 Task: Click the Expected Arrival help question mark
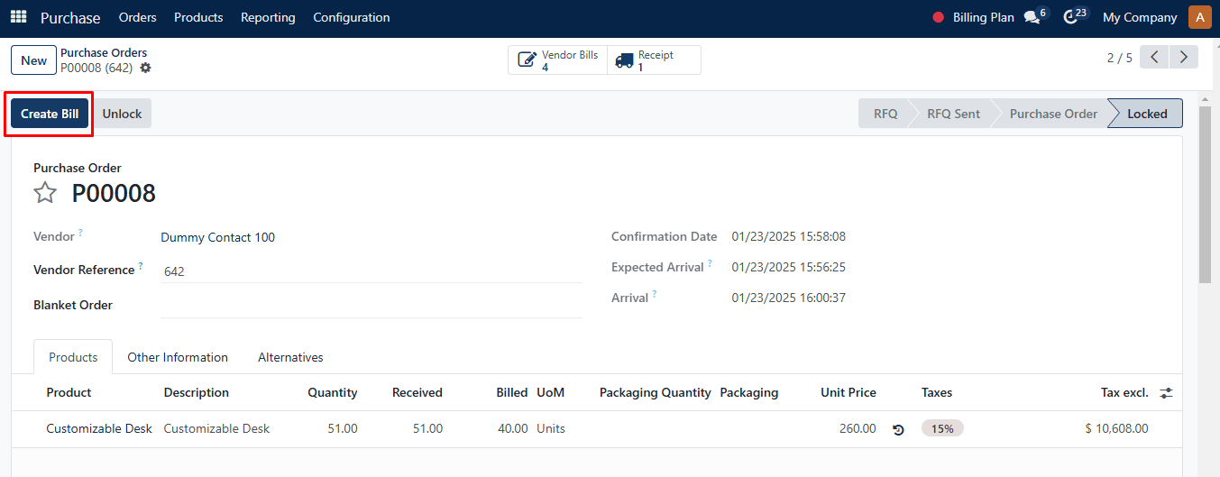pos(710,263)
